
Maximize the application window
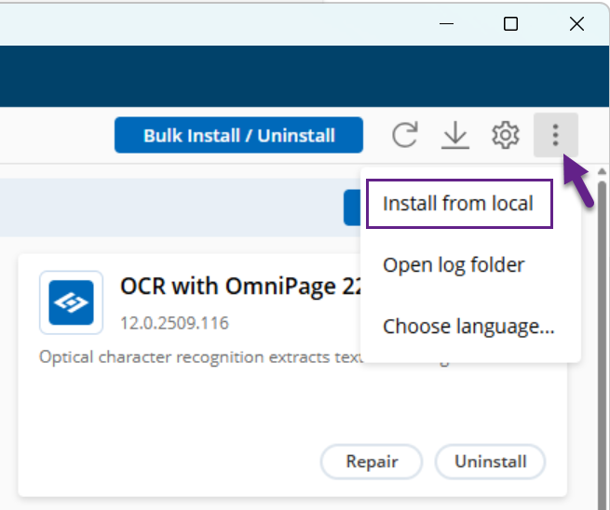510,24
